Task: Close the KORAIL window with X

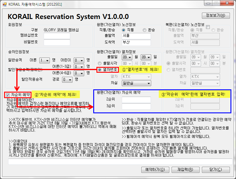Action: (x=227, y=3)
